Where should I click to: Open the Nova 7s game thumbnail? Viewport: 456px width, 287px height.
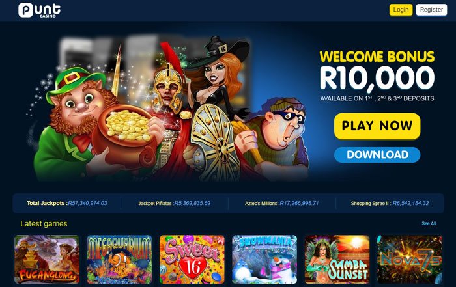pos(410,260)
